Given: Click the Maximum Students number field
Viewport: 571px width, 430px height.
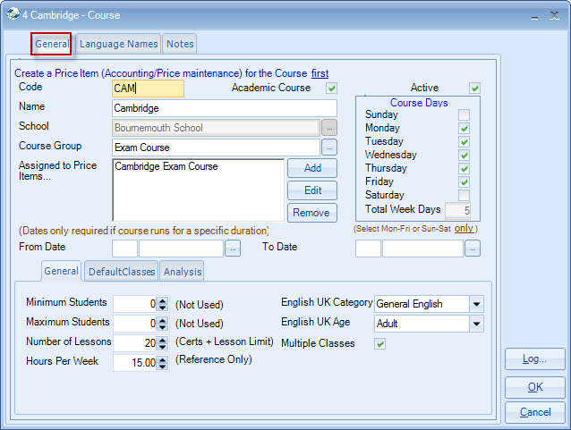Looking at the screenshot, I should [135, 324].
